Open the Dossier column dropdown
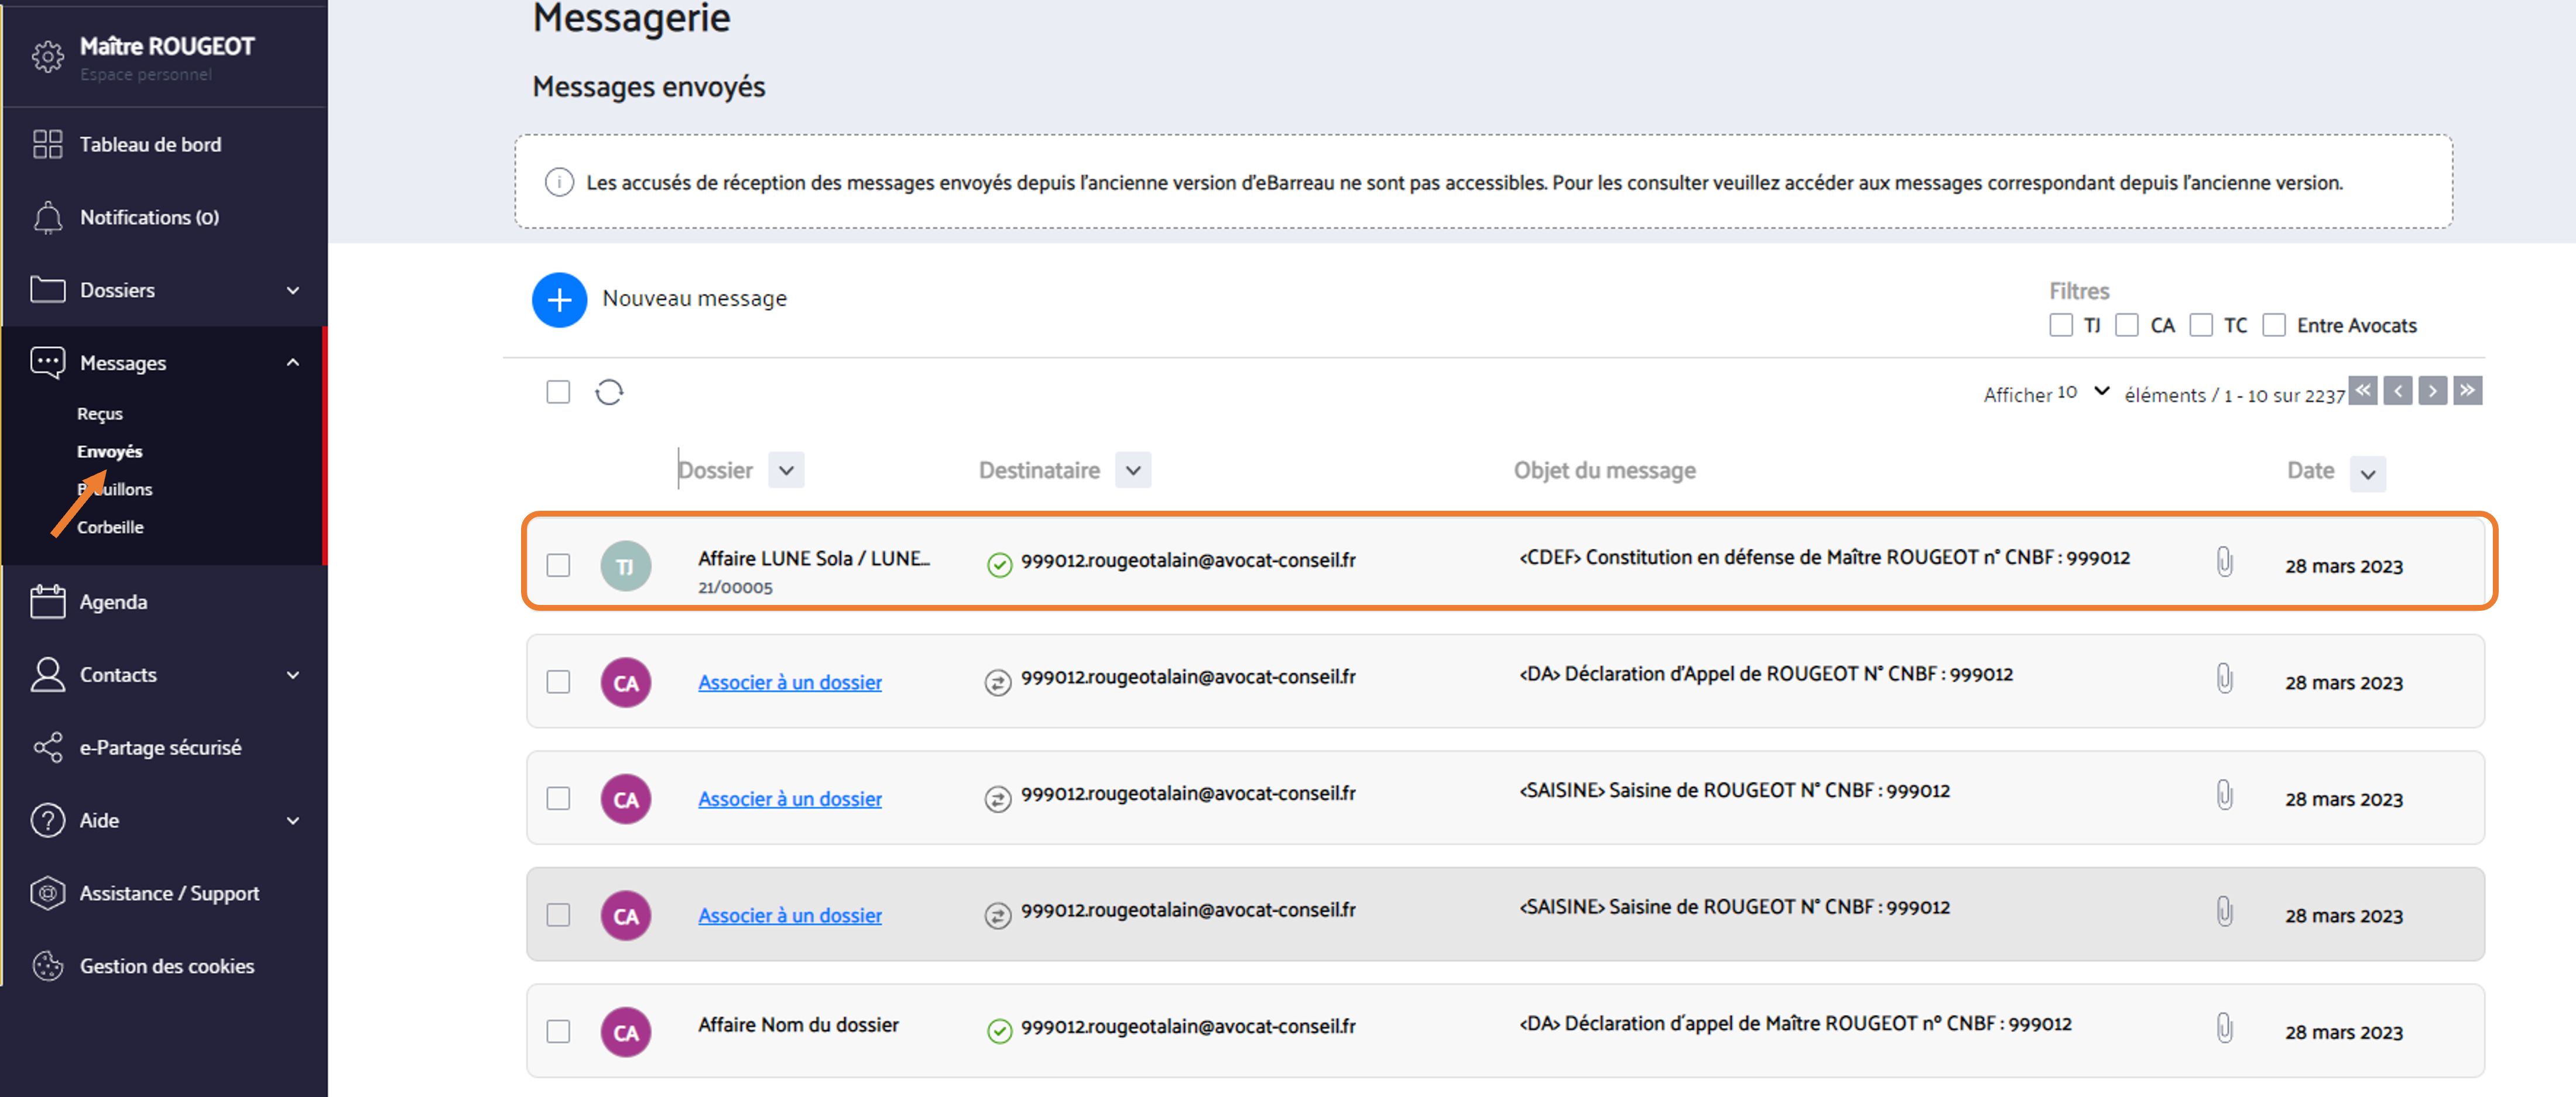The height and width of the screenshot is (1097, 2576). click(786, 470)
